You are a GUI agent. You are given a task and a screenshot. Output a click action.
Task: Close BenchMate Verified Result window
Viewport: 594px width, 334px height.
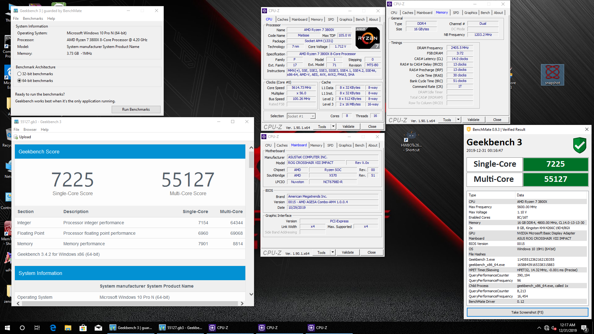(x=587, y=130)
